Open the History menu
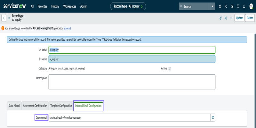The height and width of the screenshot is (128, 256). [55, 6]
